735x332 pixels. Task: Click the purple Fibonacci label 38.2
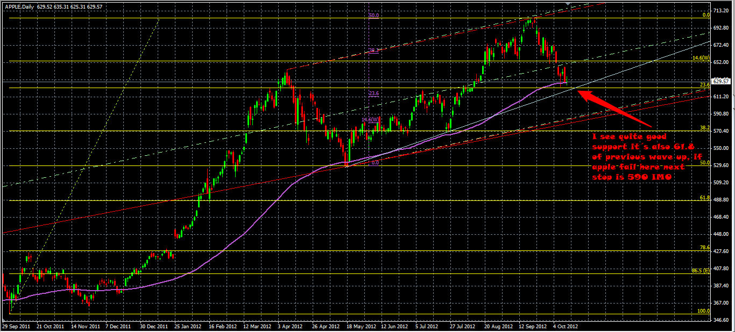[x=374, y=51]
